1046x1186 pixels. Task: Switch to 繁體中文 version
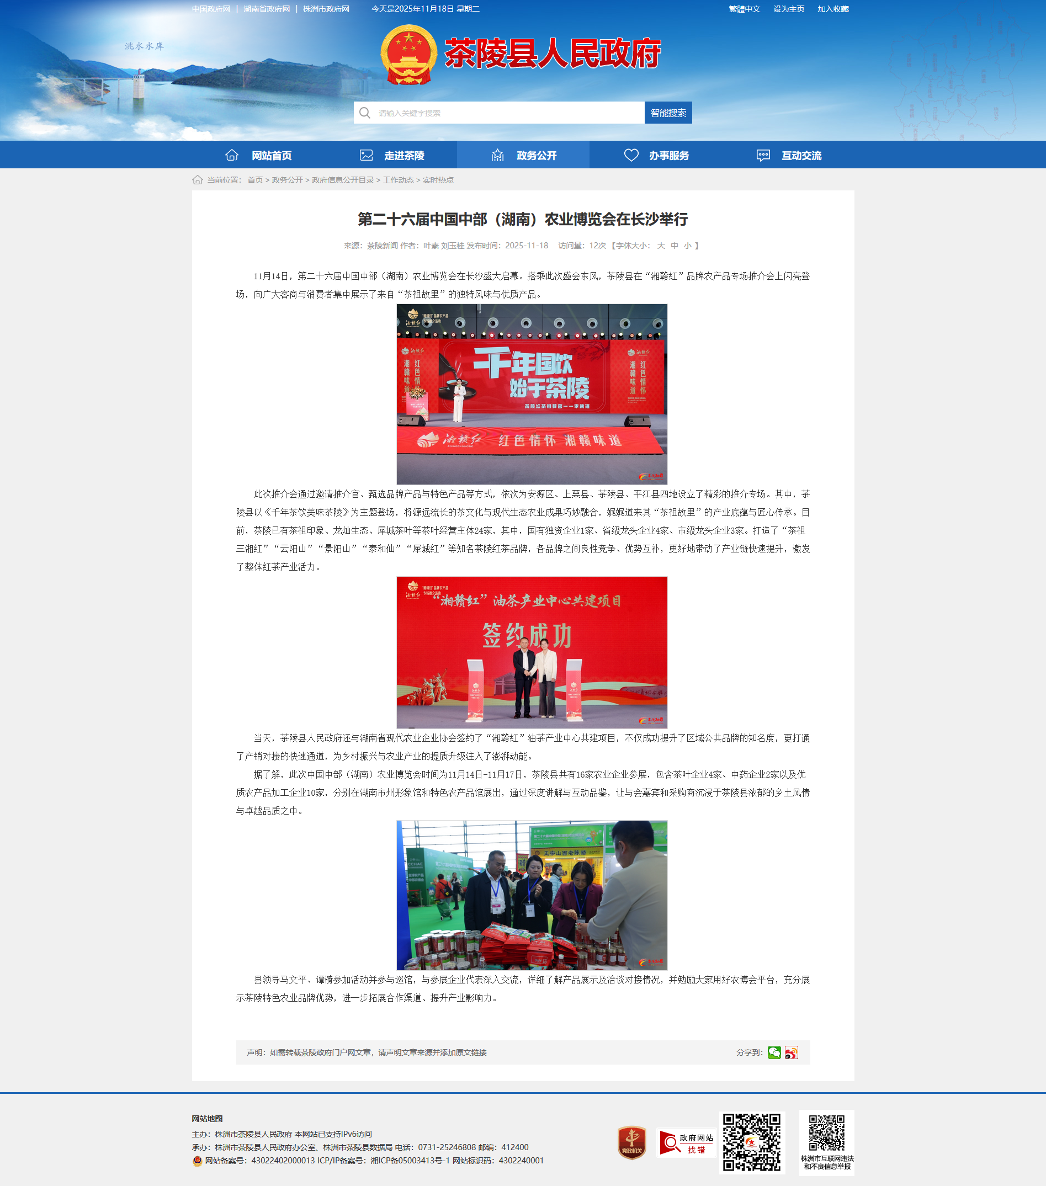744,9
